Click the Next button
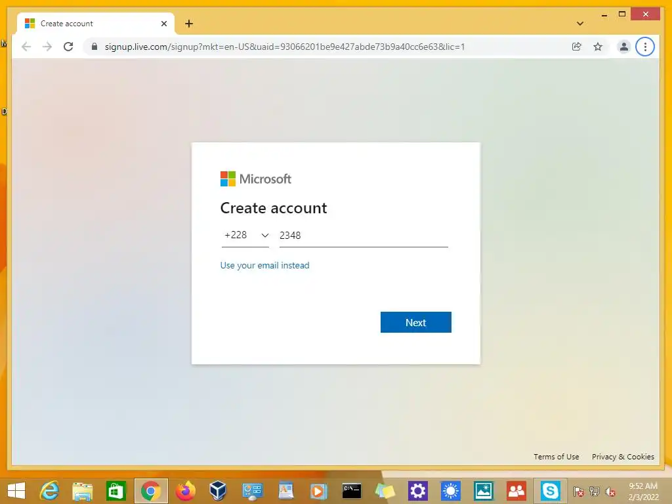 point(415,322)
